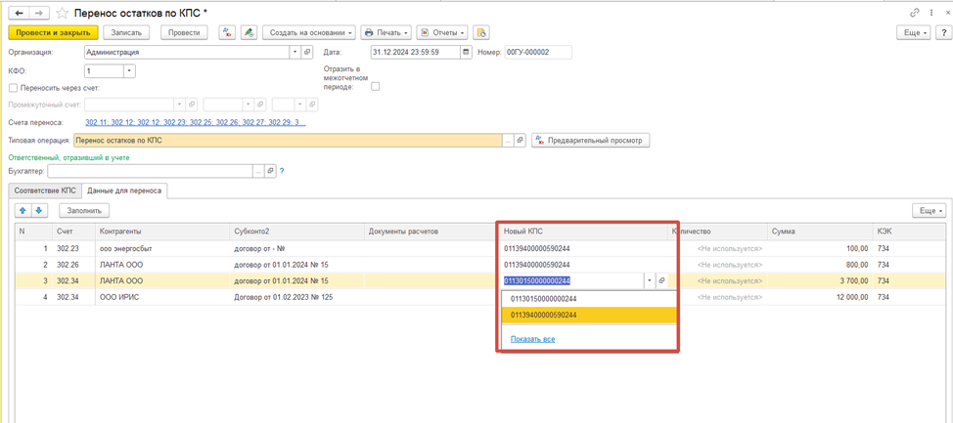Choose Типовая операция with ellipsis button
The image size is (953, 423).
click(508, 141)
